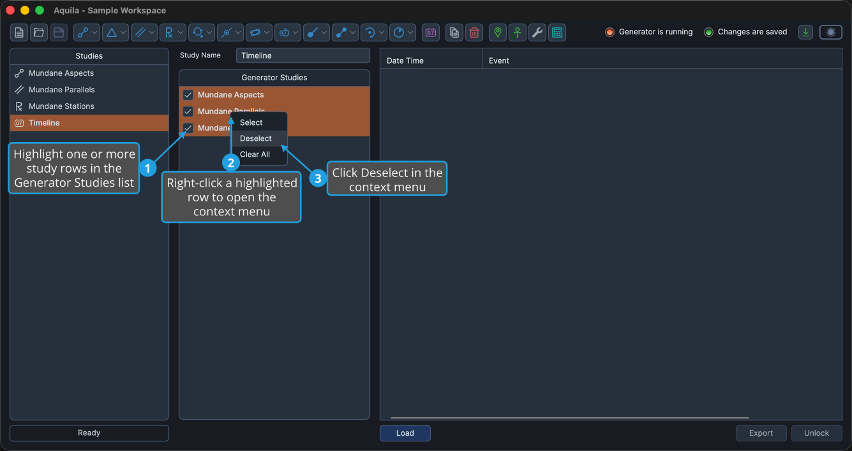Viewport: 852px width, 451px height.
Task: Select the Rx stations tool icon
Action: tap(168, 32)
